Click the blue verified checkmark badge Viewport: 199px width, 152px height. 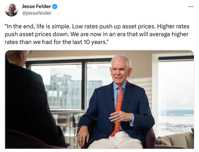[55, 6]
